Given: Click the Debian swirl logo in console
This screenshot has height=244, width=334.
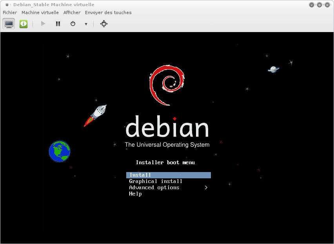Looking at the screenshot, I should 167,85.
